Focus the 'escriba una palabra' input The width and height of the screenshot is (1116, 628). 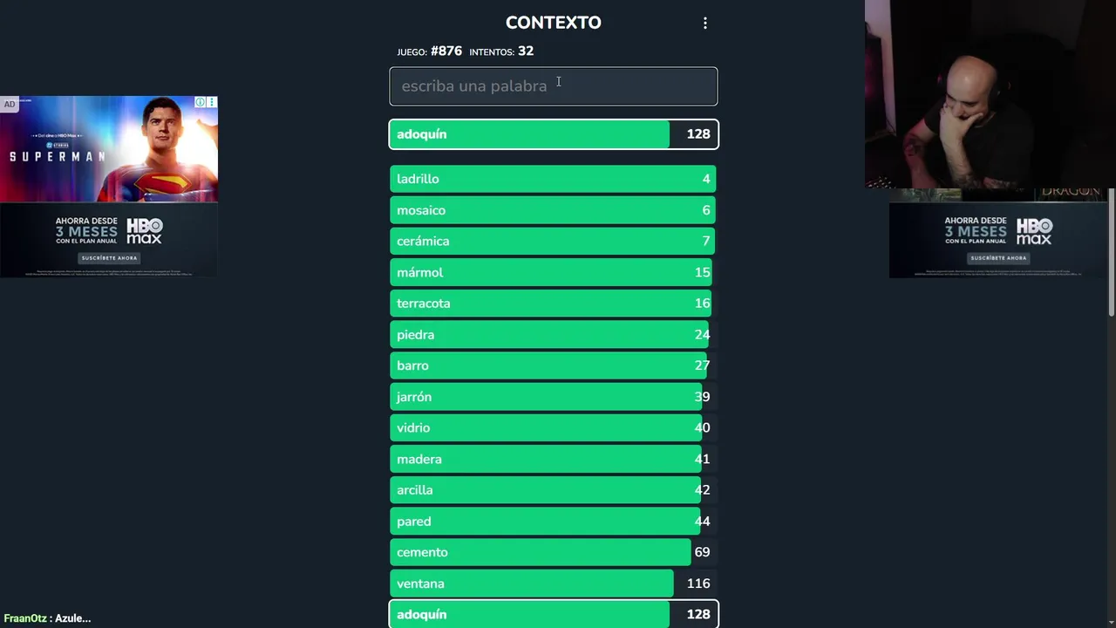(x=553, y=86)
